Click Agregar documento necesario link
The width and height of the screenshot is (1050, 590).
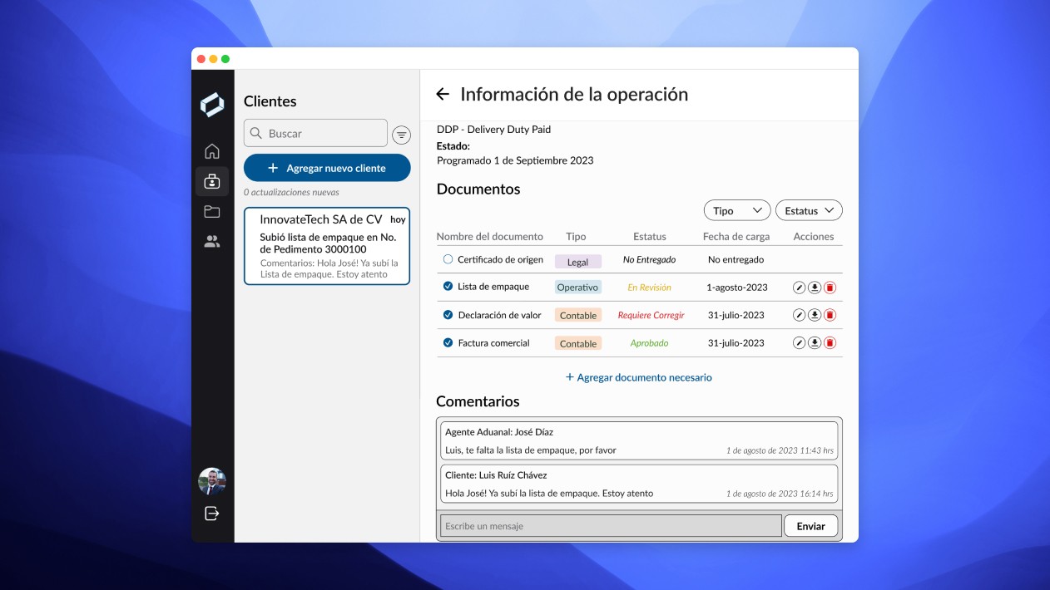639,377
